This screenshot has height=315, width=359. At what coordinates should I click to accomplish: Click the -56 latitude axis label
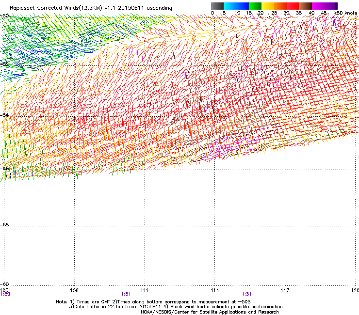click(4, 168)
